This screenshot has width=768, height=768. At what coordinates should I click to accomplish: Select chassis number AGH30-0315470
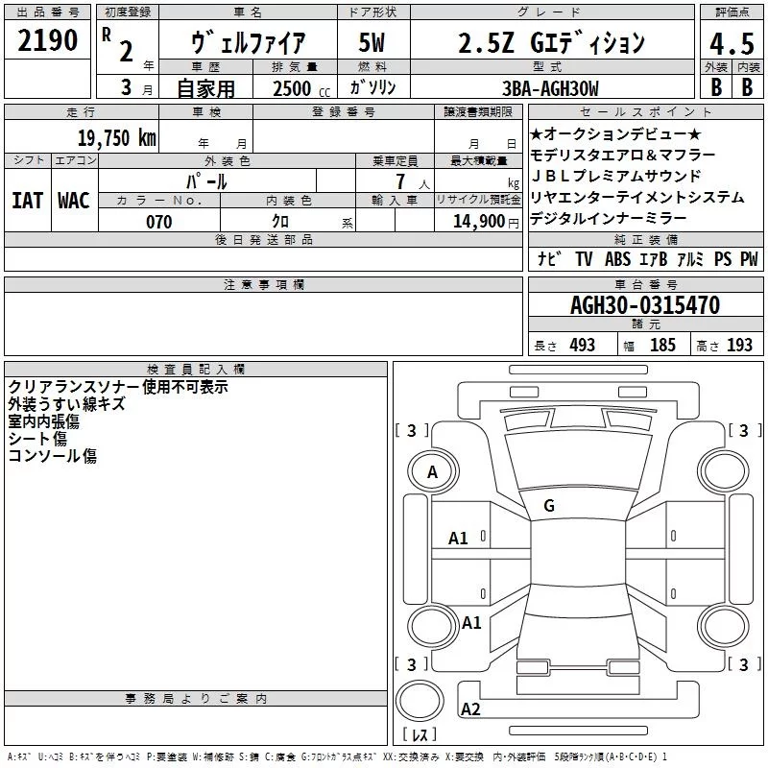pyautogui.click(x=645, y=305)
